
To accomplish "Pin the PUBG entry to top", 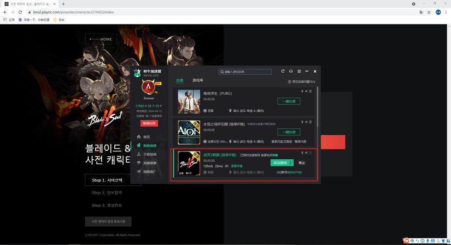I will click(x=302, y=91).
